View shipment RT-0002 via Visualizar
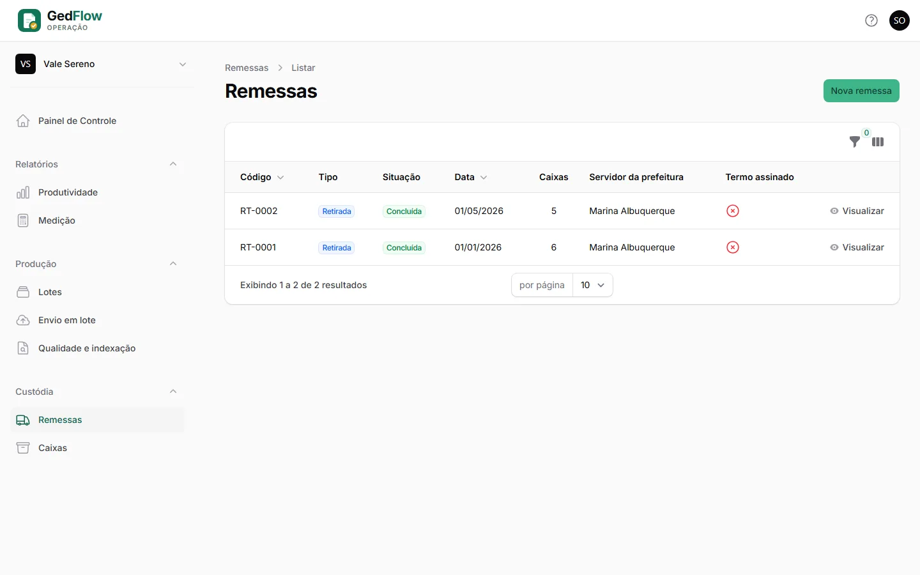This screenshot has width=920, height=575. pos(857,211)
